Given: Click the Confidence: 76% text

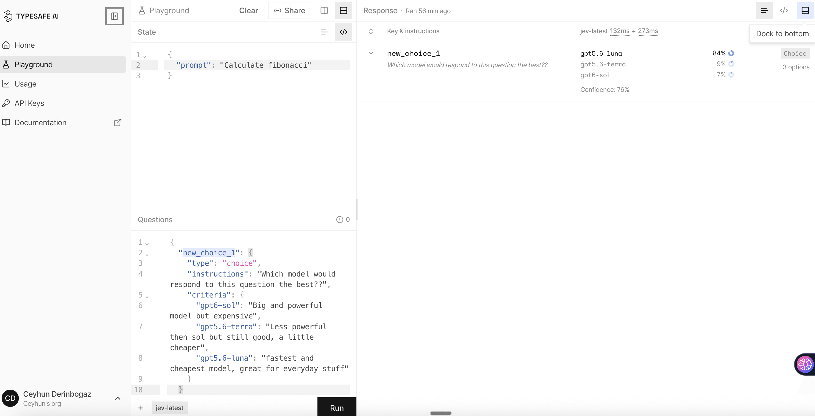Looking at the screenshot, I should (x=605, y=89).
